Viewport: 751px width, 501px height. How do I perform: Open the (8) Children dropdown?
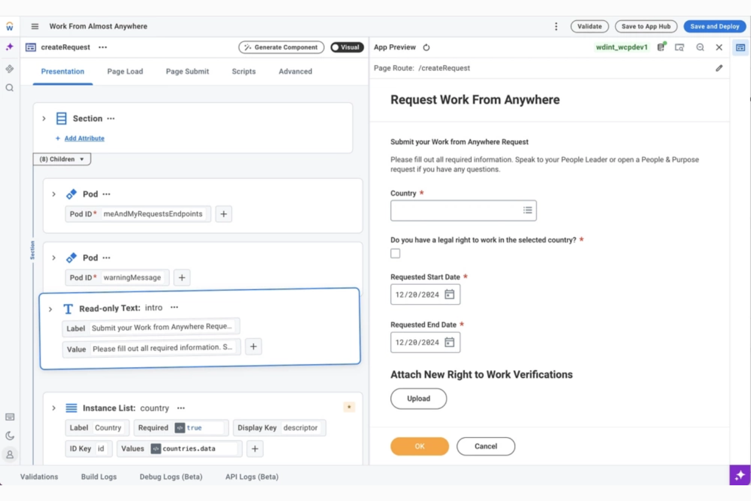(61, 159)
